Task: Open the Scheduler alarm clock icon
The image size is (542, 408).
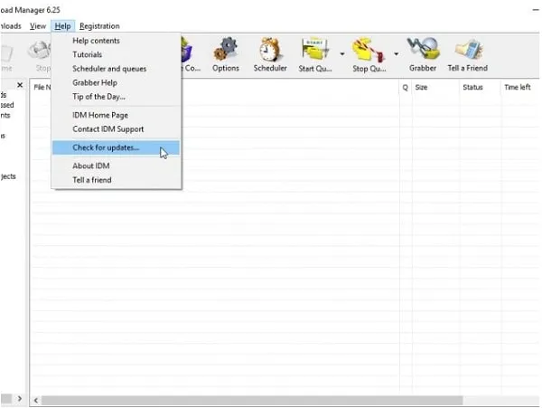Action: pyautogui.click(x=270, y=54)
